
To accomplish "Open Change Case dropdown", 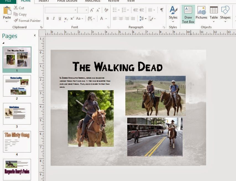I will tap(79, 19).
